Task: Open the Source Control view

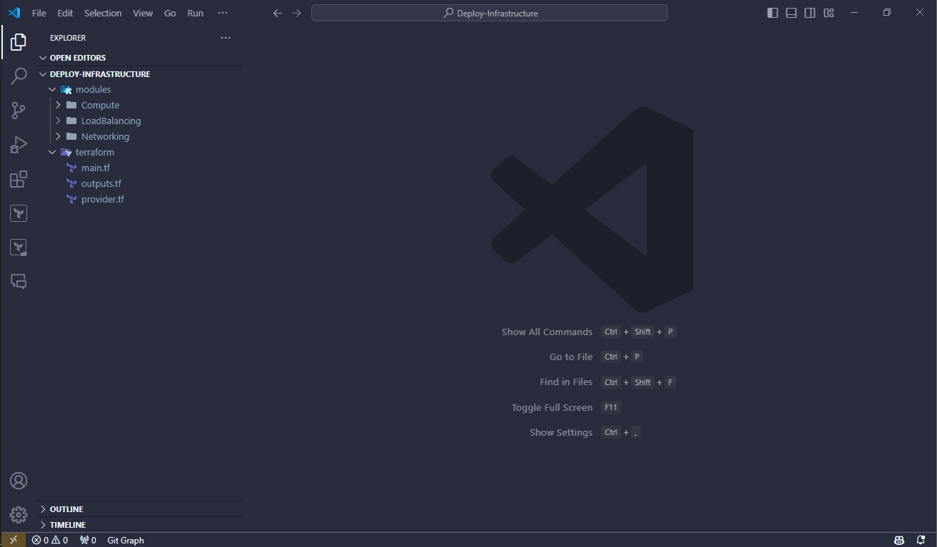Action: point(19,111)
